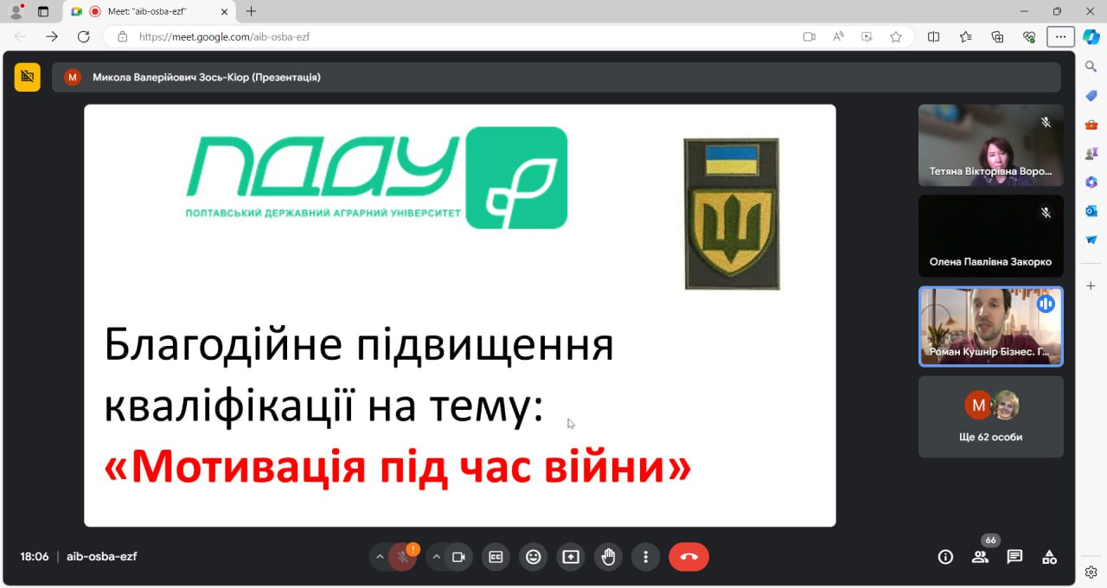Open the Favorites list
Viewport: 1107px width, 588px height.
(966, 36)
